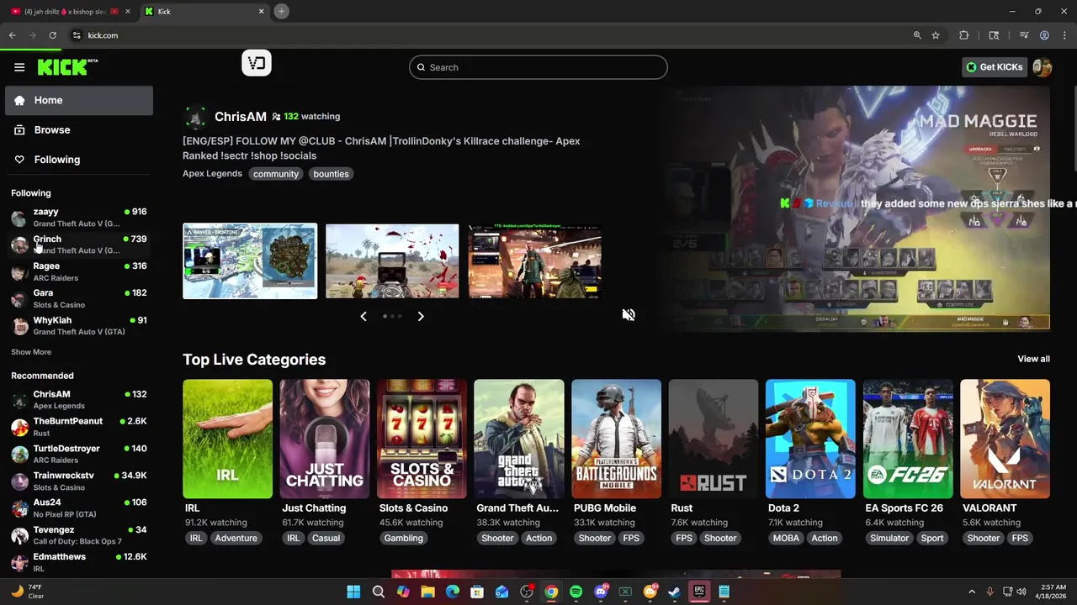The height and width of the screenshot is (605, 1077).
Task: Open TurtleDestroyer recommended channel
Action: (x=79, y=454)
